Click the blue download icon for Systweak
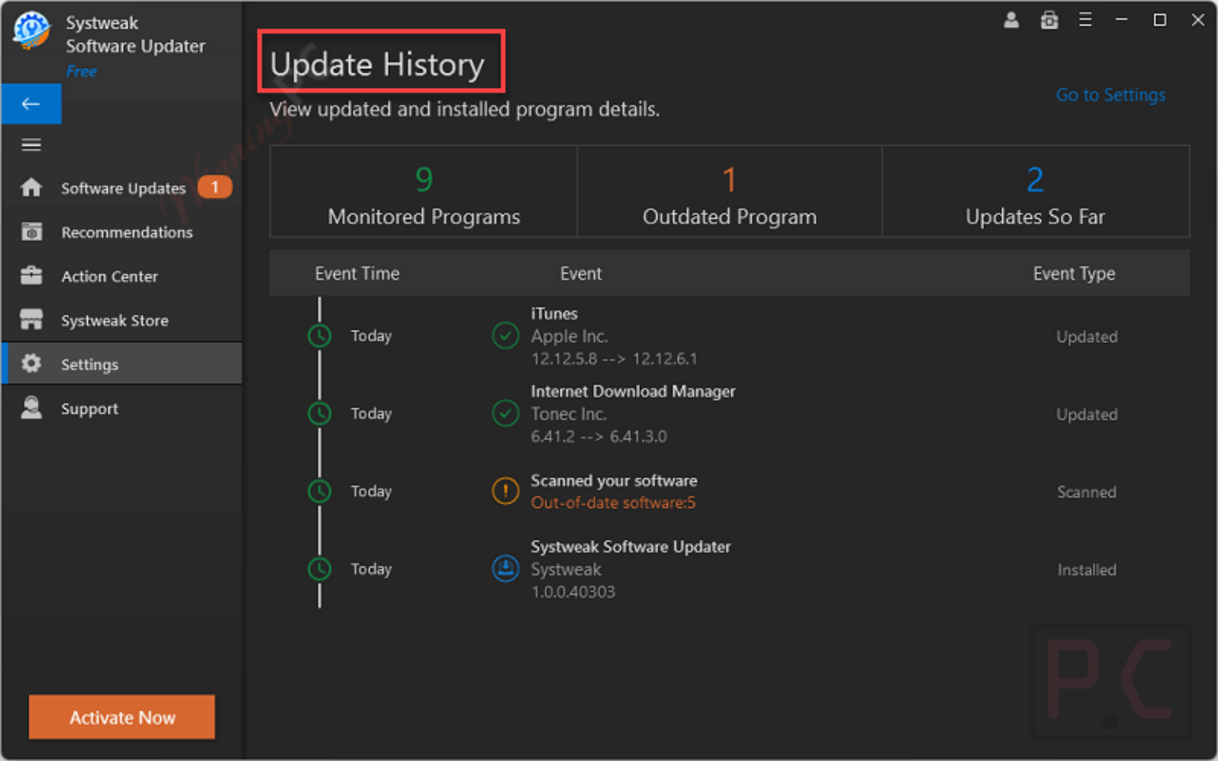Screen dimensions: 1218x761 click(x=505, y=568)
